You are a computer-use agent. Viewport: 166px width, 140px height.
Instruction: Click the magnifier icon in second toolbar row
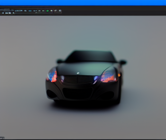pos(14,13)
